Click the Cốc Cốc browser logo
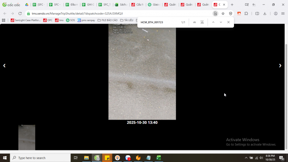Screen dimensions: 288x162 [x=11, y=4]
